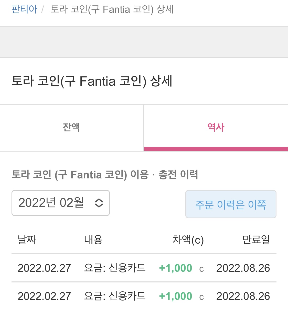The height and width of the screenshot is (331, 288).
Task: Click the 날짜 column header
Action: tap(27, 240)
